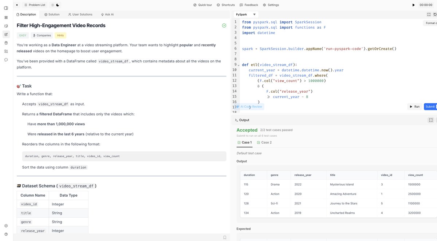This screenshot has height=241, width=437.
Task: Run the code
Action: [414, 107]
